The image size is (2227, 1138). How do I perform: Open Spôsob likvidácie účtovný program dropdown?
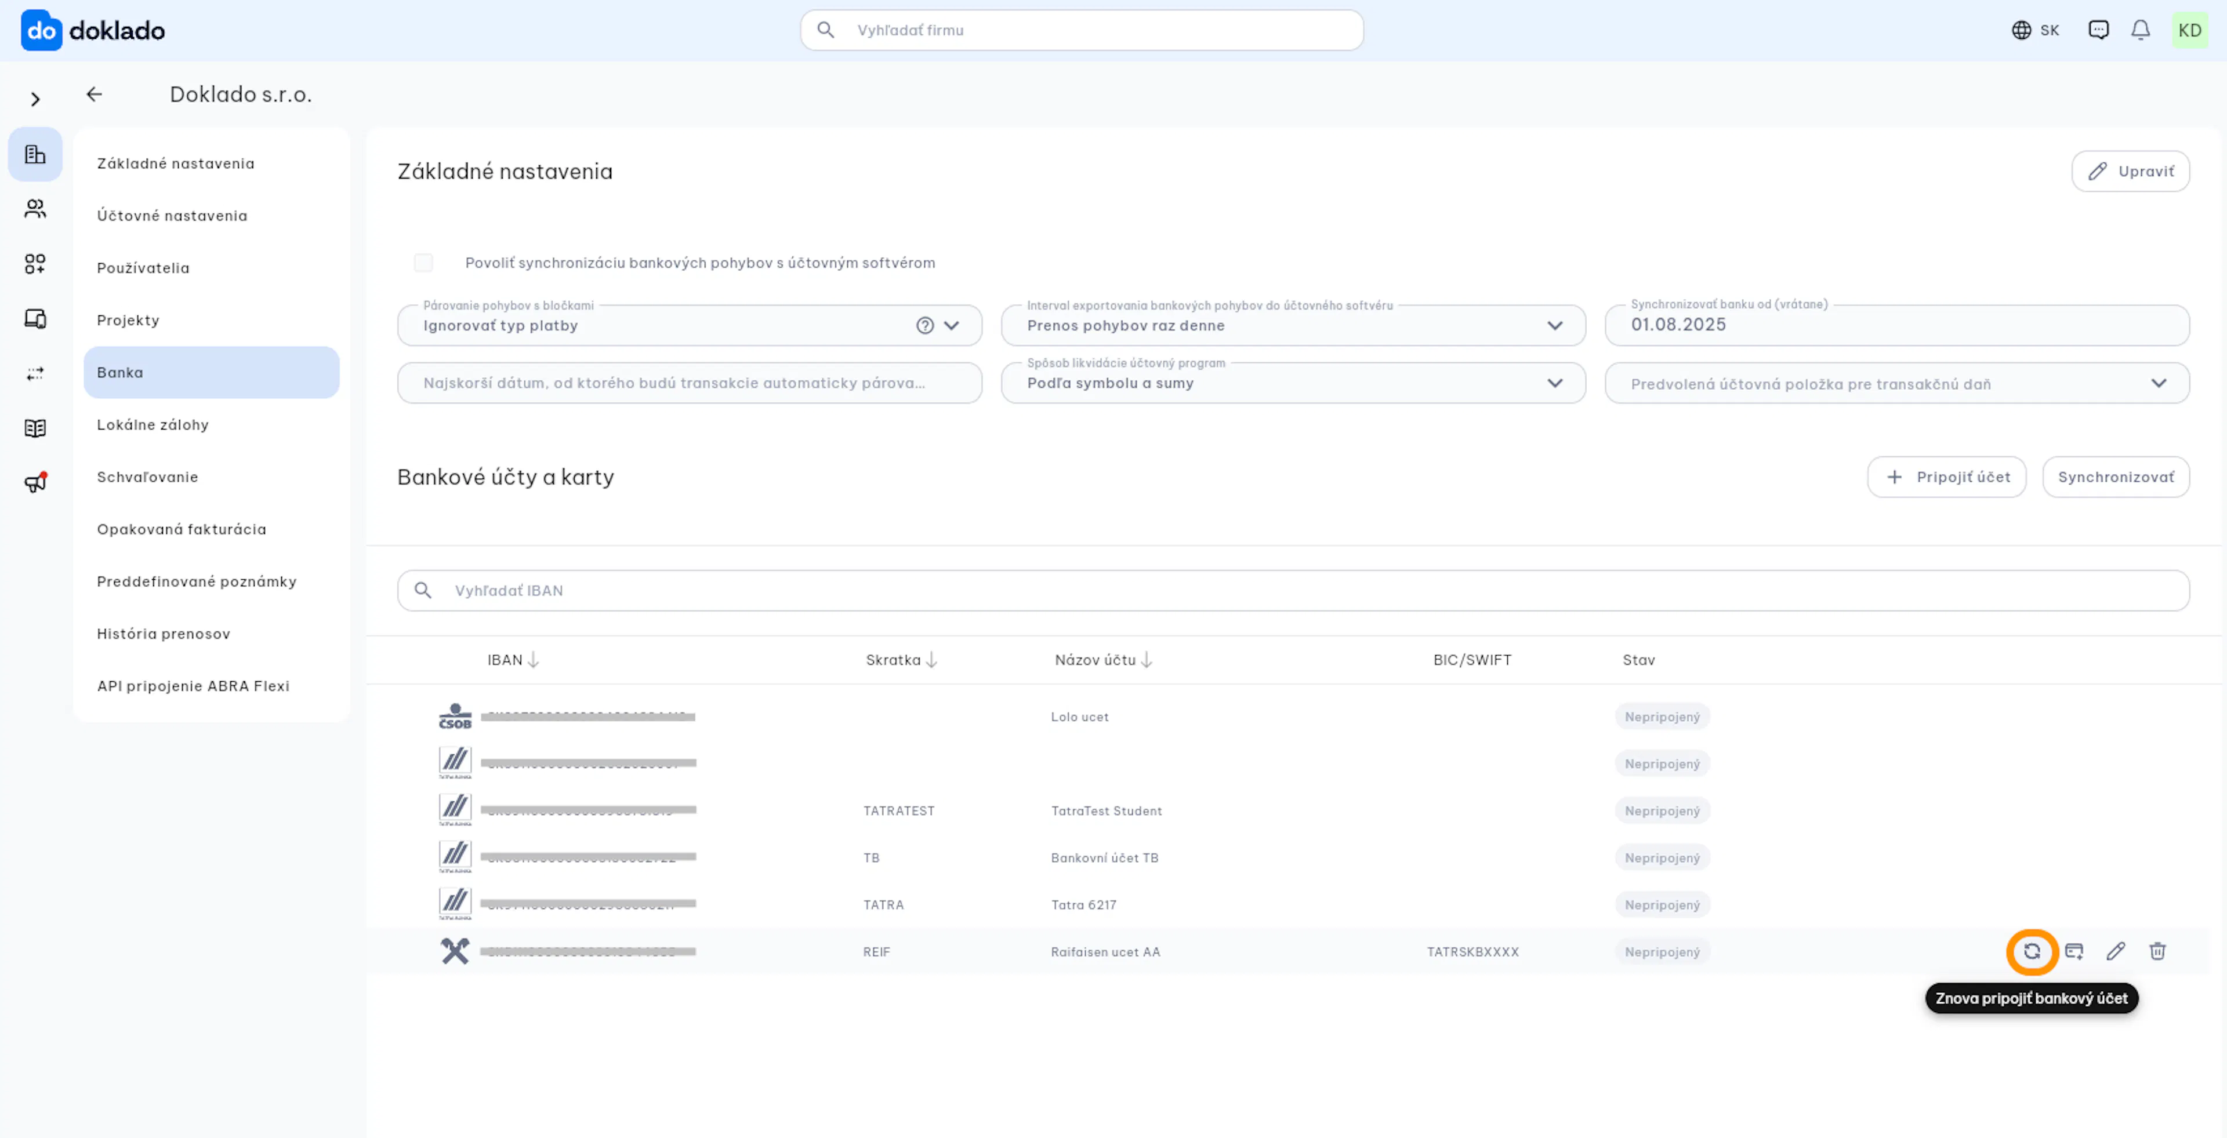point(1293,383)
